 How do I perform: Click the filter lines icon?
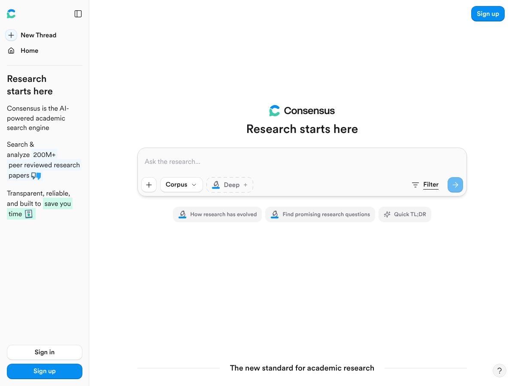tap(415, 185)
